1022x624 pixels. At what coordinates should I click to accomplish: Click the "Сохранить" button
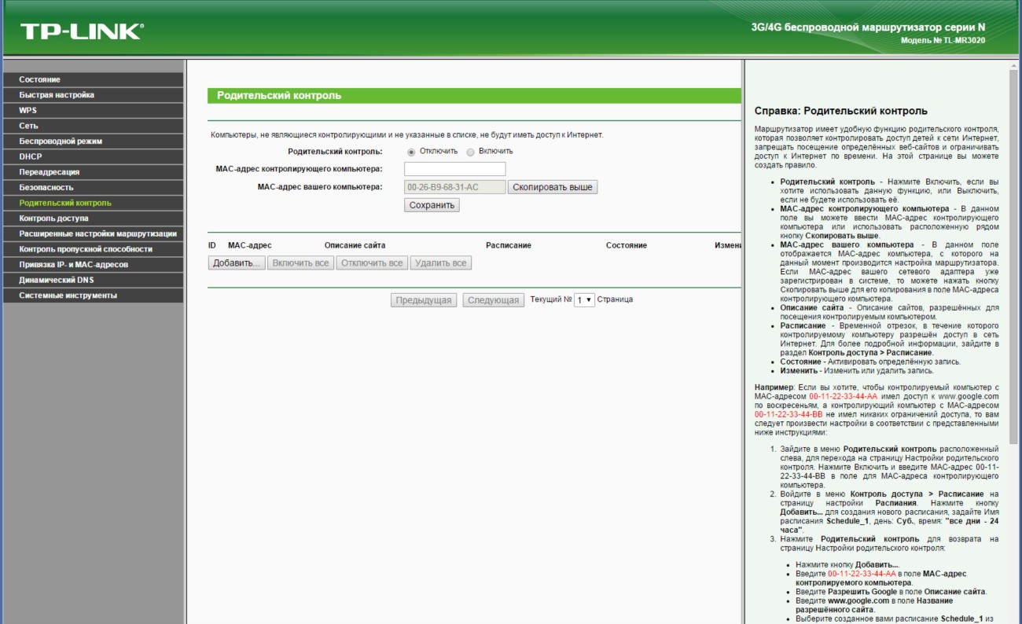pyautogui.click(x=432, y=205)
